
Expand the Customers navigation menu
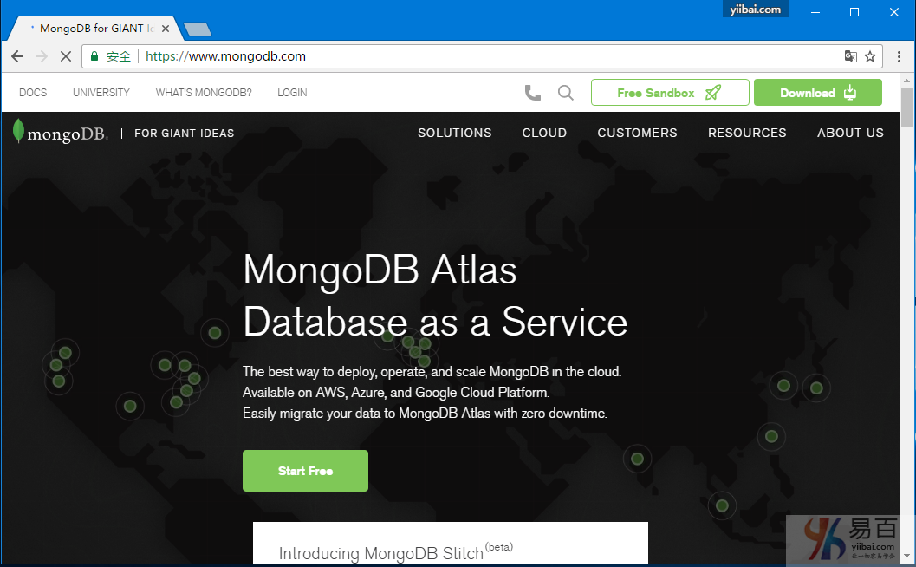[x=637, y=133]
